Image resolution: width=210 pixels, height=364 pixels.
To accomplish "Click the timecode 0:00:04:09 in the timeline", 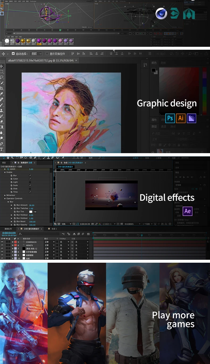I will [x=9, y=233].
